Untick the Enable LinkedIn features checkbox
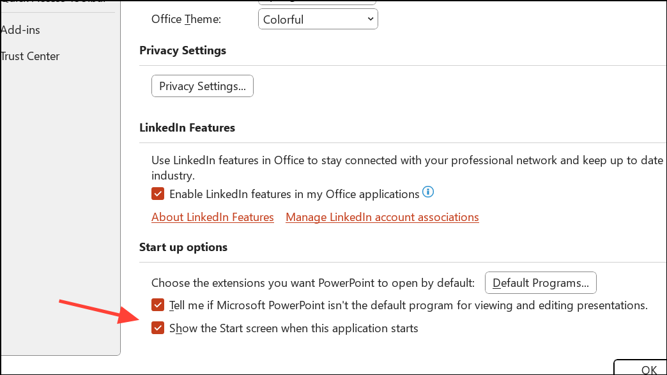667x375 pixels. coord(157,194)
